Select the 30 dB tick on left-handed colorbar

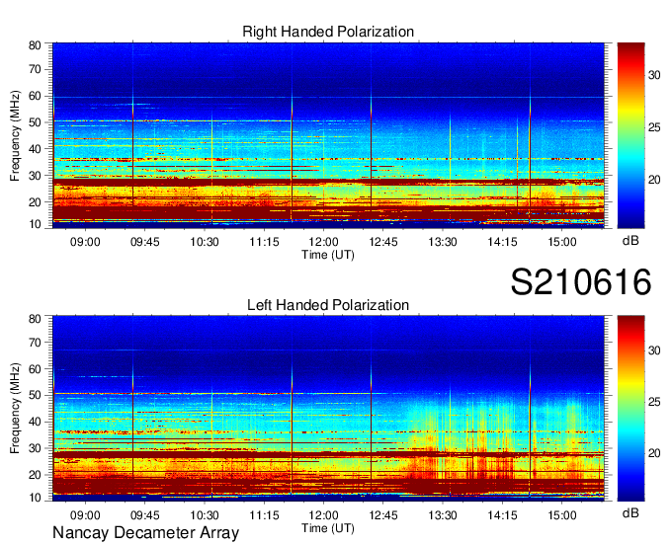tap(654, 350)
